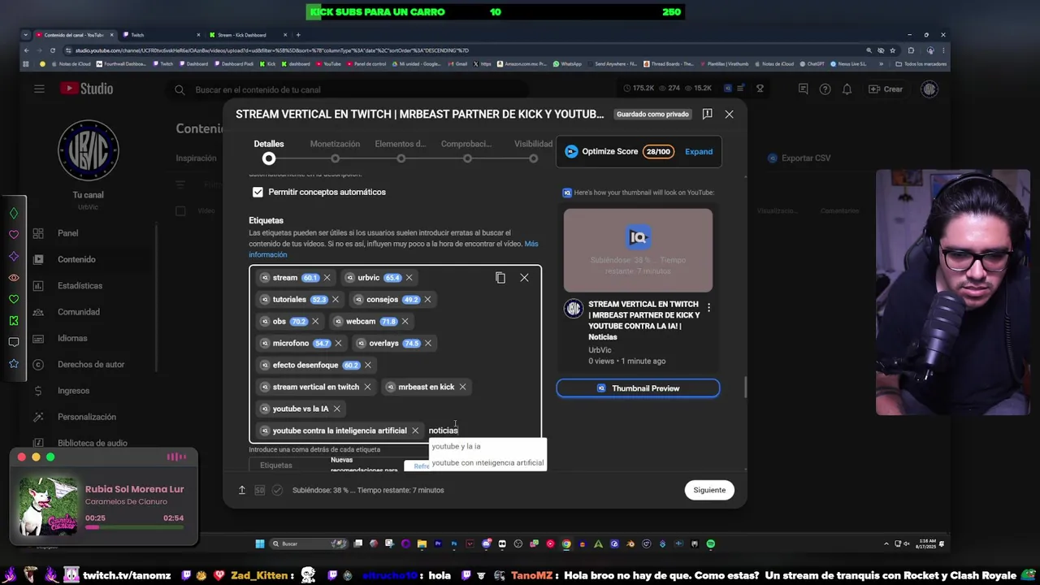Remove the 'microfono' tag
Screen dimensions: 1040x585
click(339, 344)
